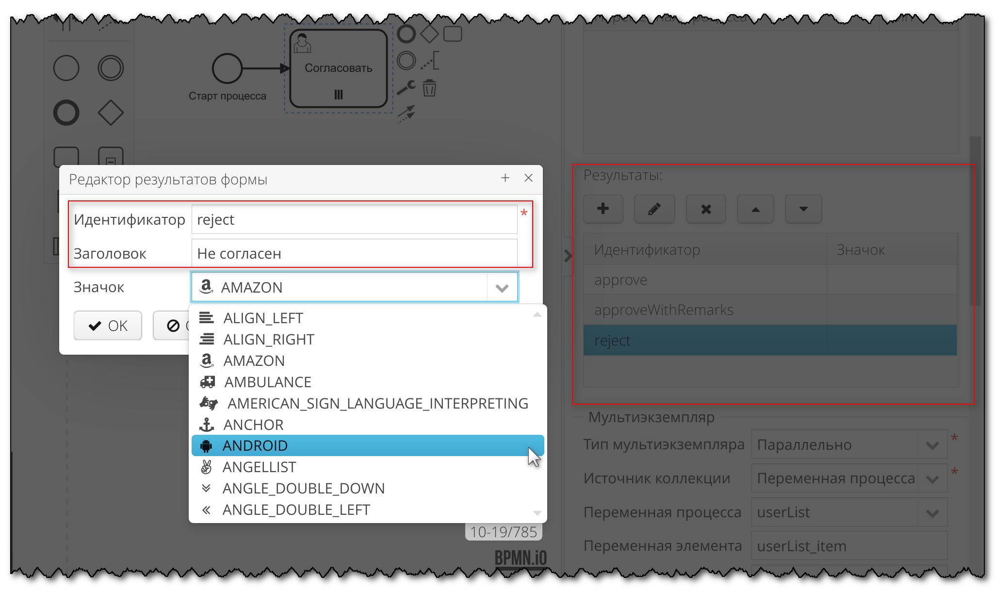Confirm the form result with OK
The height and width of the screenshot is (591, 995).
(108, 326)
